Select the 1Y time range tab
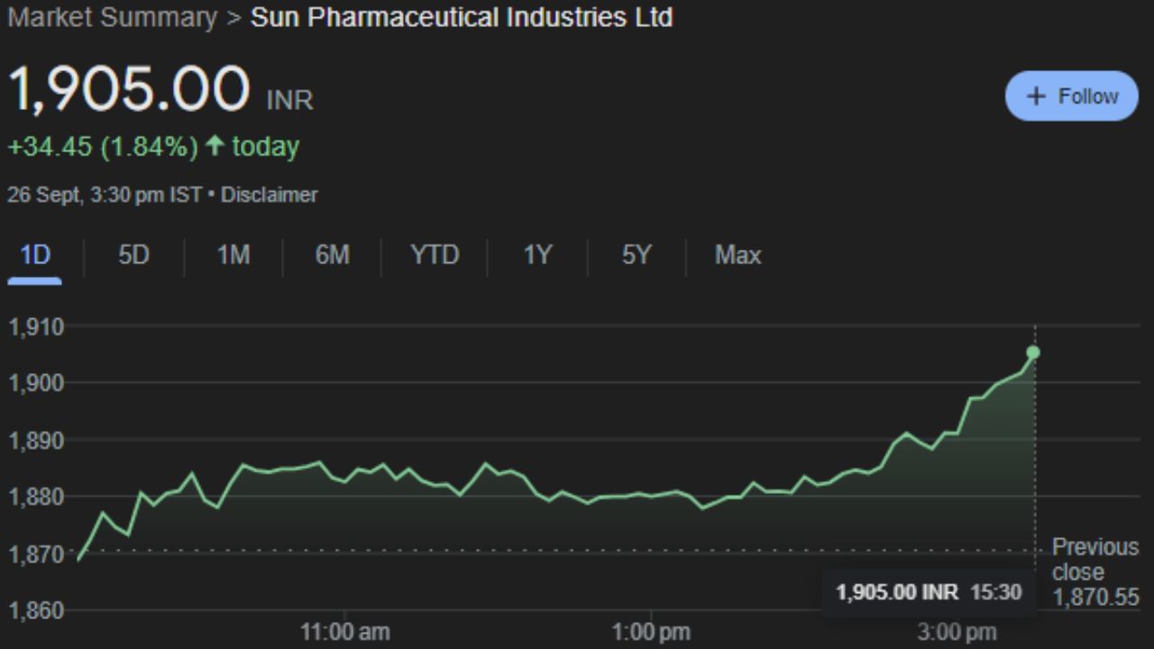 pos(537,255)
